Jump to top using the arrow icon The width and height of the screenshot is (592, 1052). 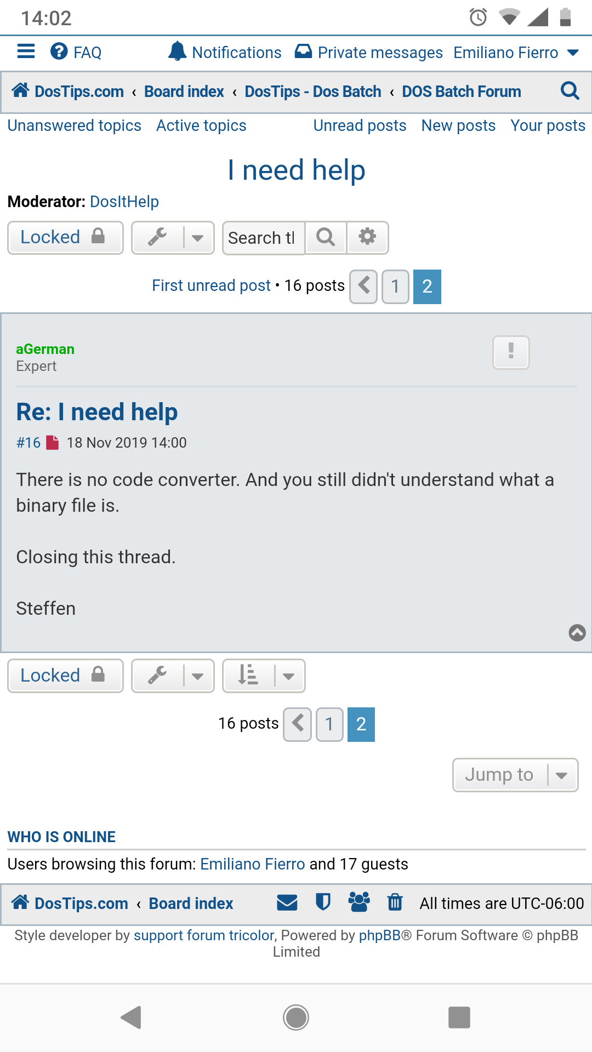coord(577,633)
